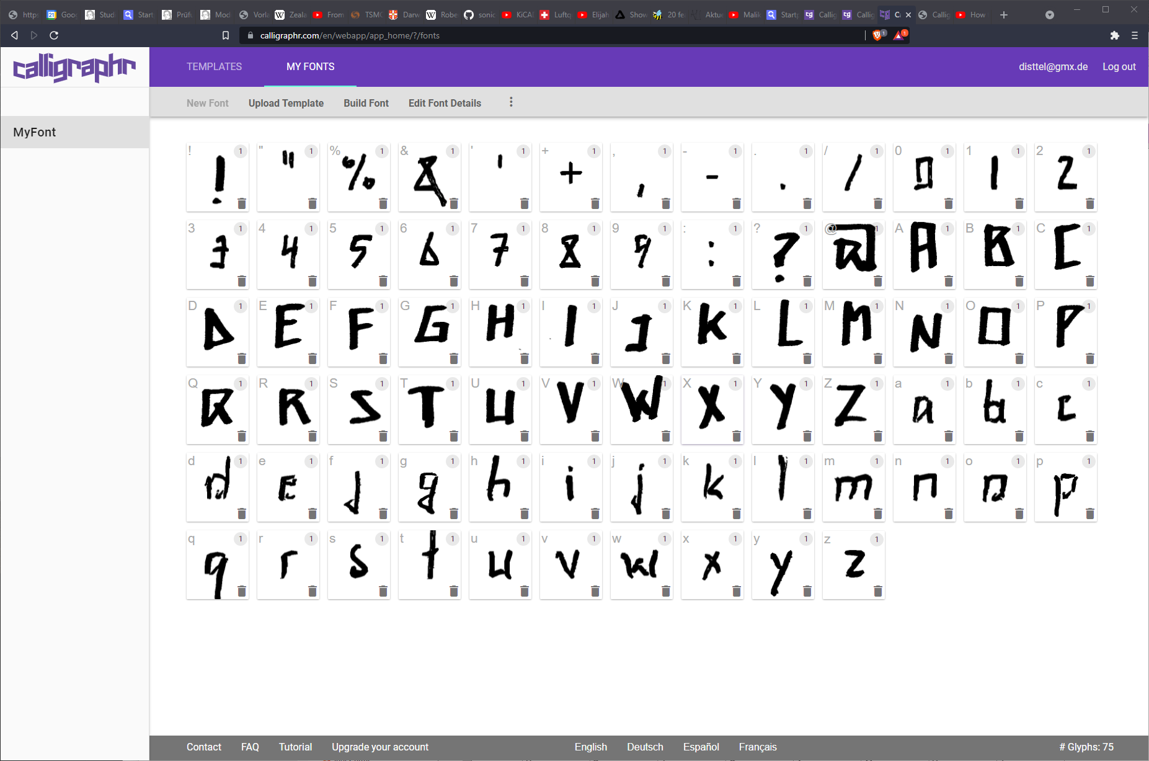Screen dimensions: 1149x761
Task: Open the three-dot more options menu
Action: point(511,102)
